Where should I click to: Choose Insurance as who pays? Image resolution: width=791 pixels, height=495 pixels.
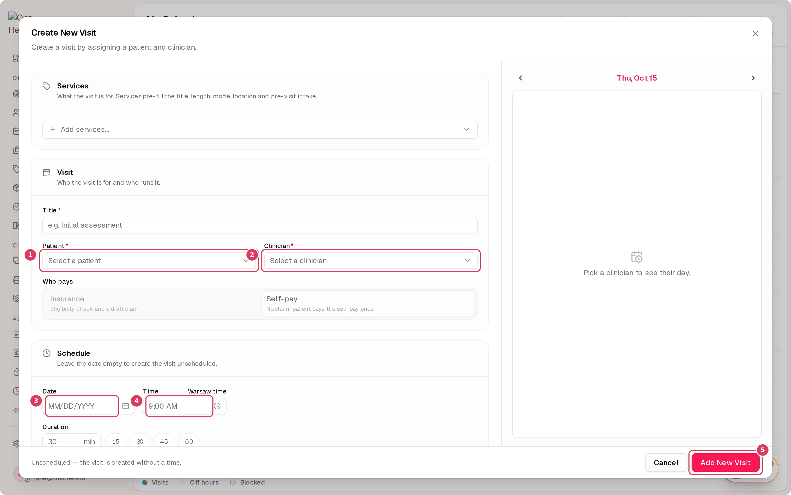tap(152, 303)
